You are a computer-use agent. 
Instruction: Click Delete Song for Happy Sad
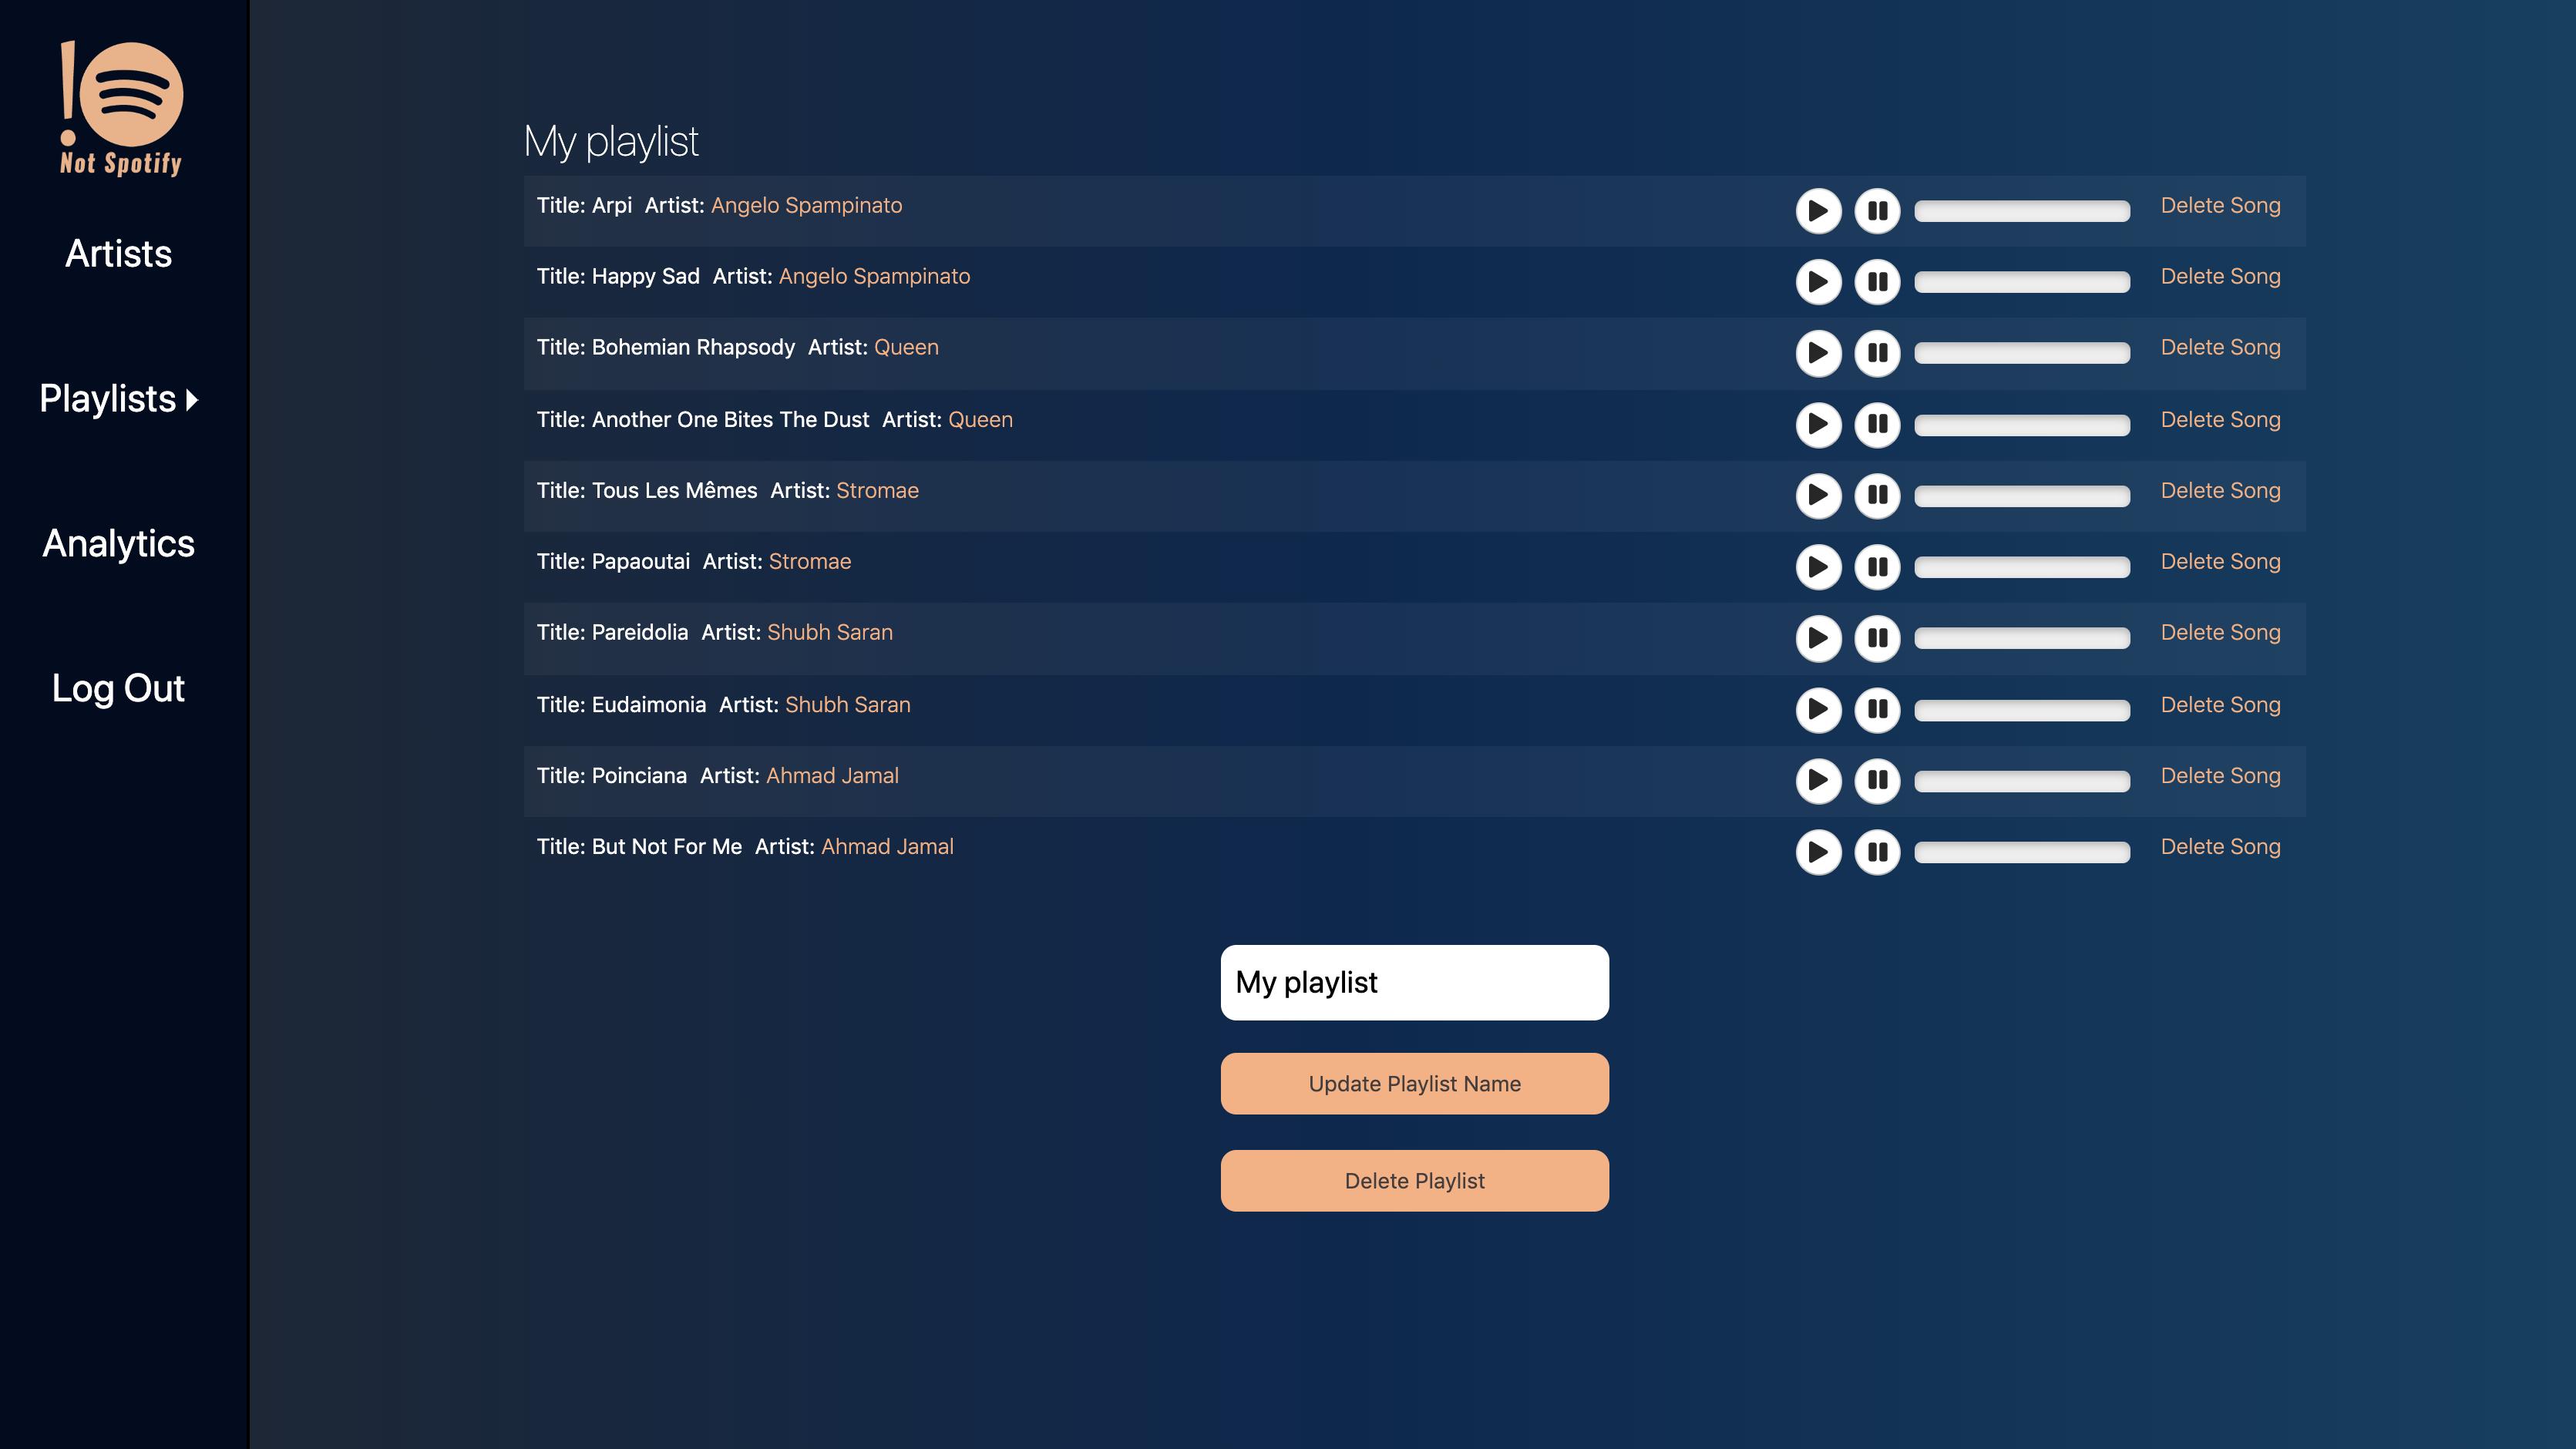(2218, 276)
